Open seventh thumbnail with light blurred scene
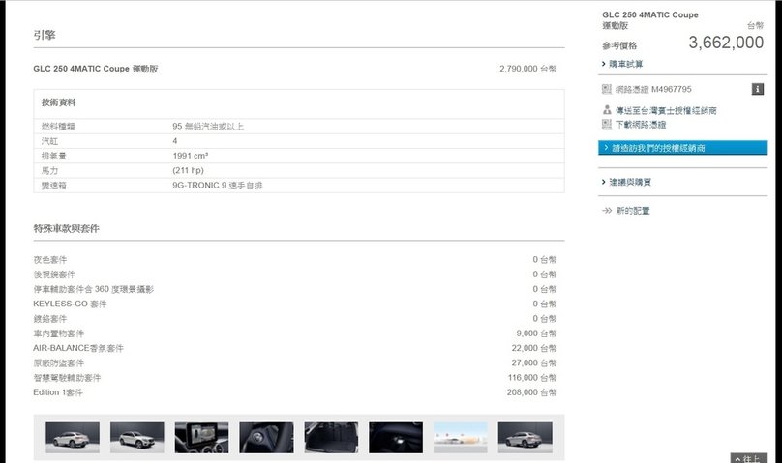782x463 pixels. point(461,438)
